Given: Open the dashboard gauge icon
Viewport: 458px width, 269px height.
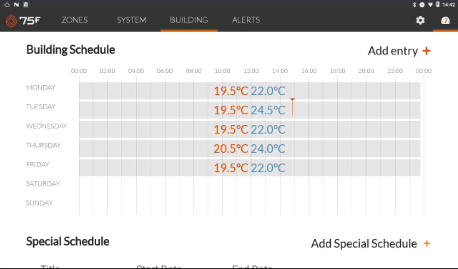Looking at the screenshot, I should (x=445, y=20).
